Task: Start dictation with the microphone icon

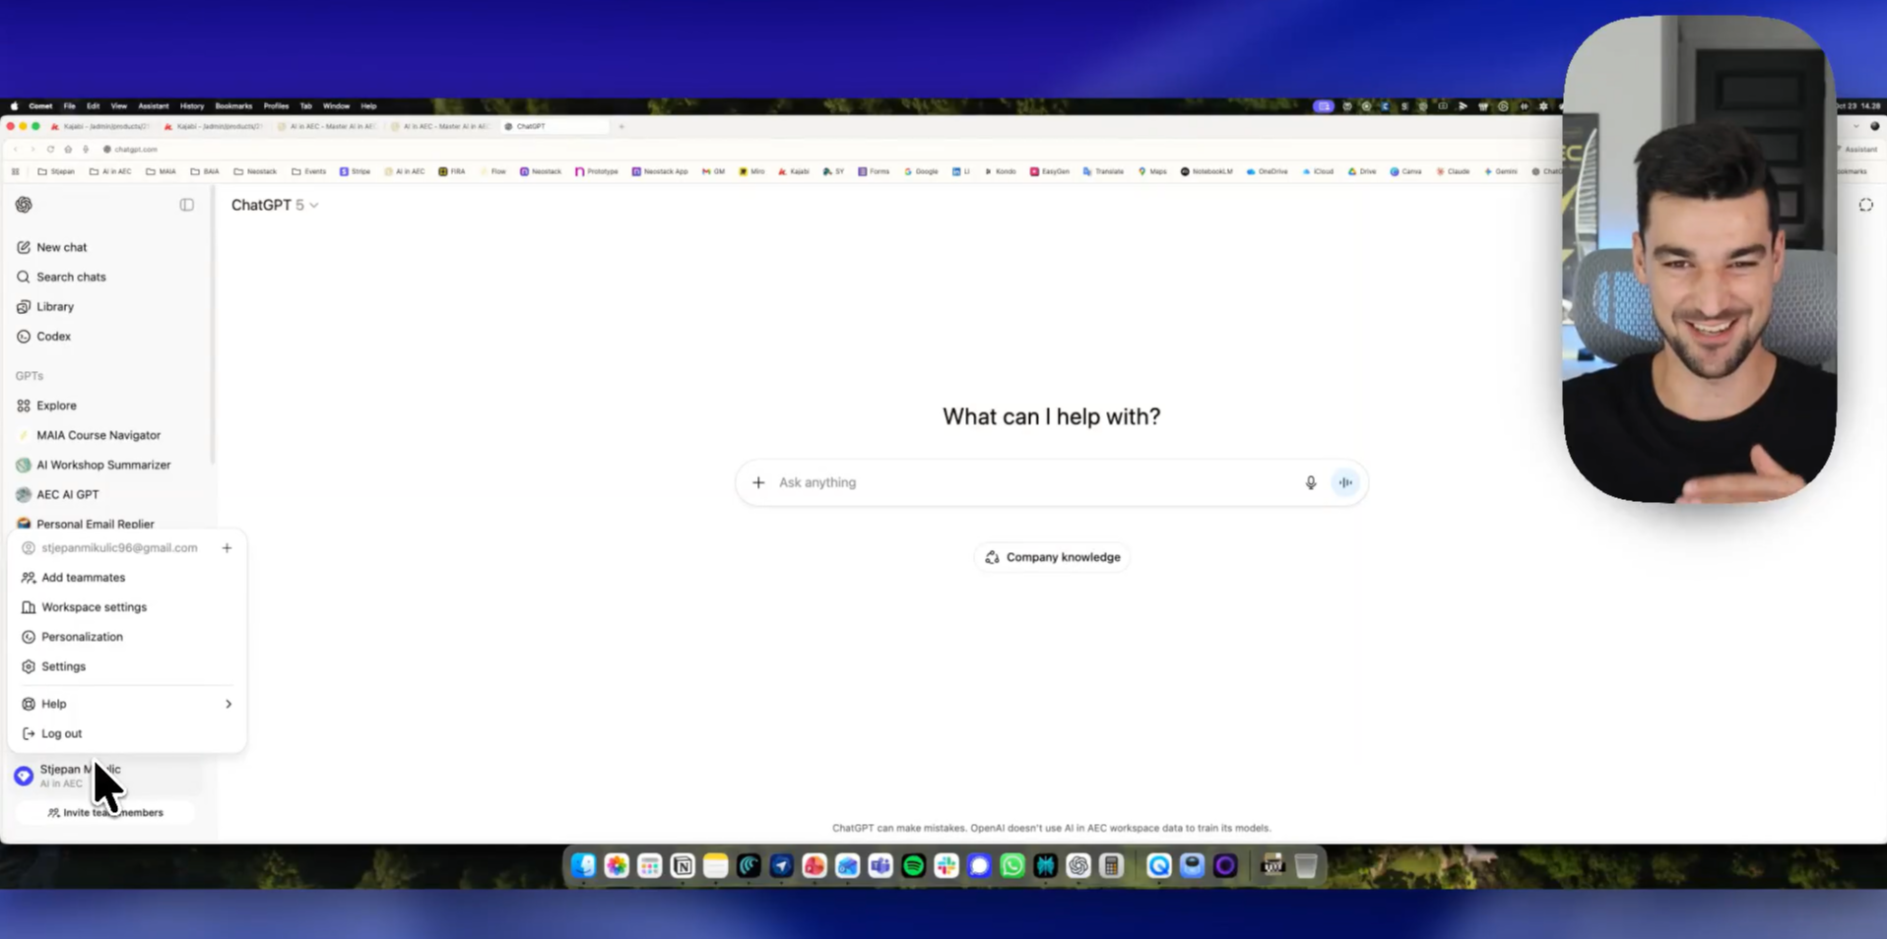Action: click(1311, 482)
